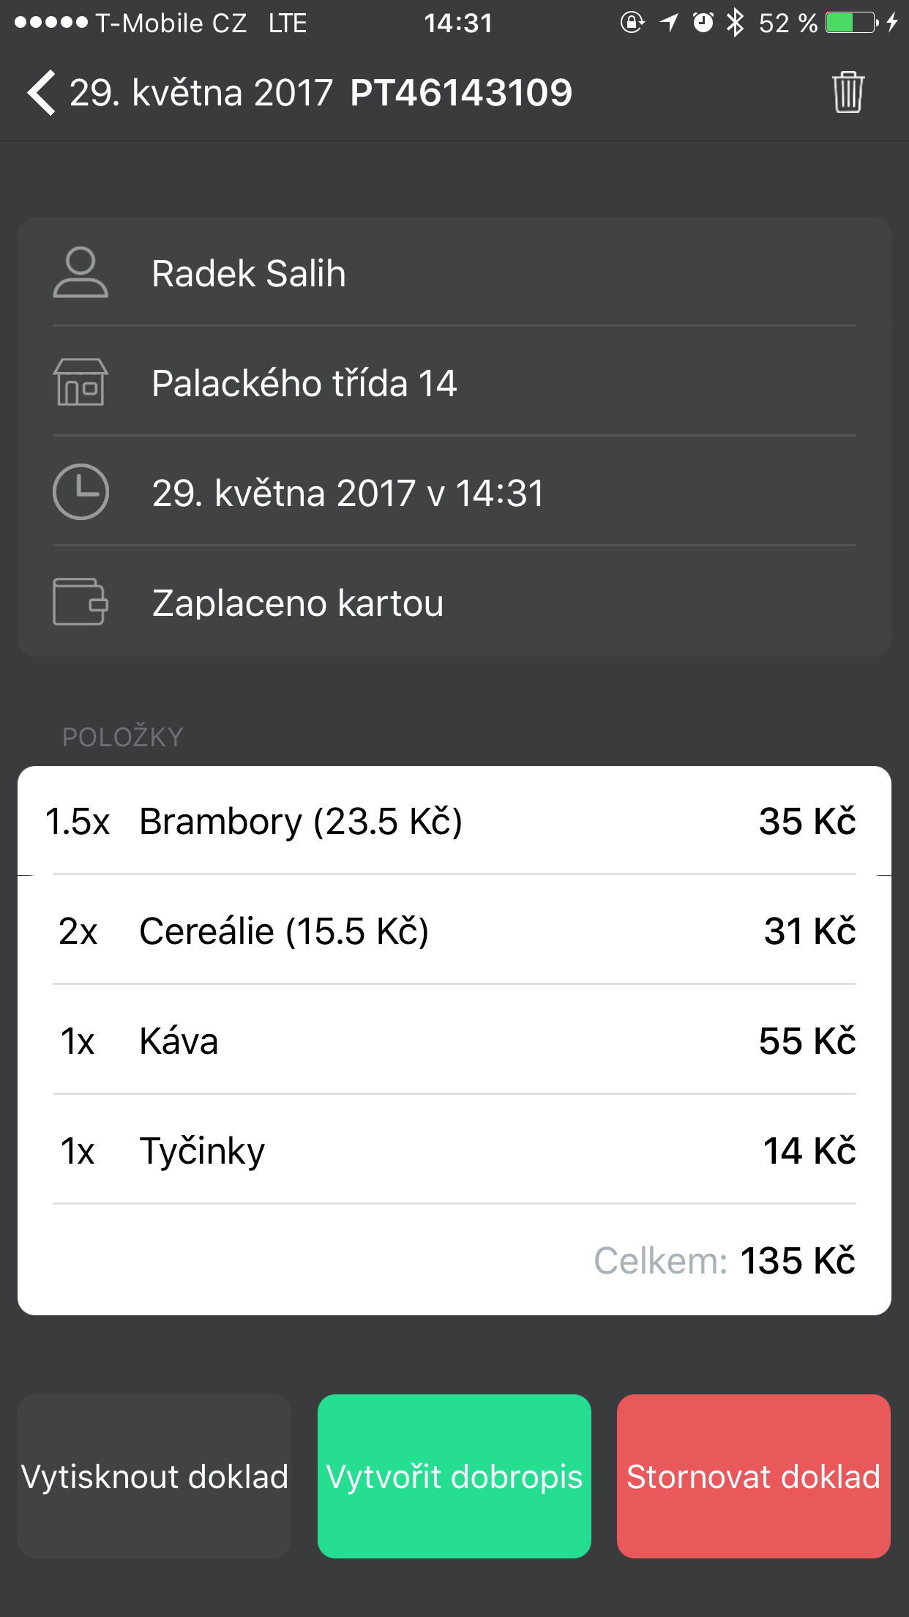Tap receipt number PT46143109 in header

pos(461,93)
